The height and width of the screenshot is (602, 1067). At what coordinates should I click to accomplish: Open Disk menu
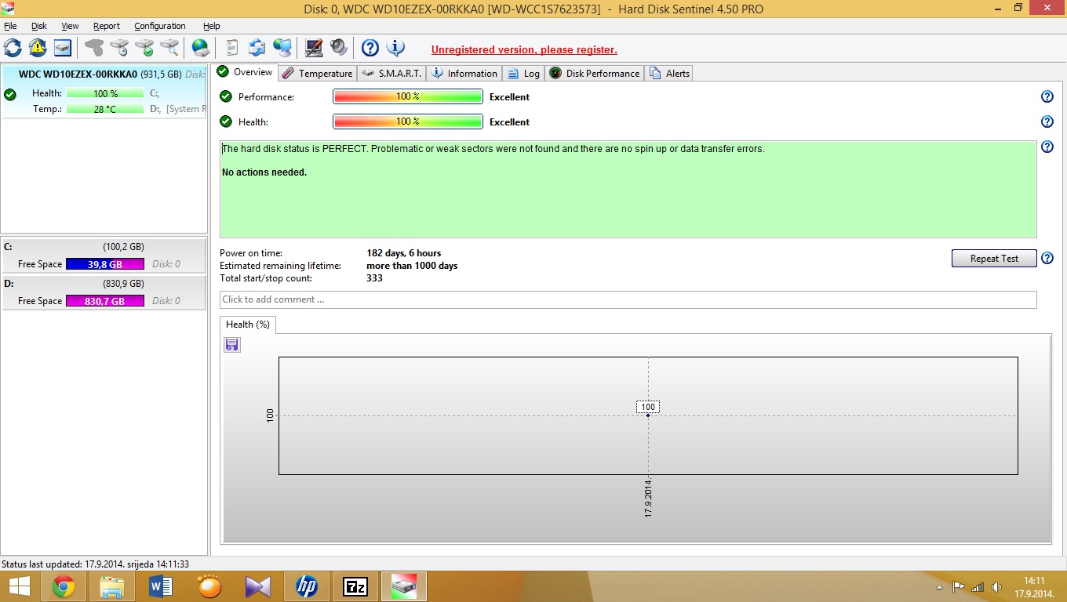39,26
